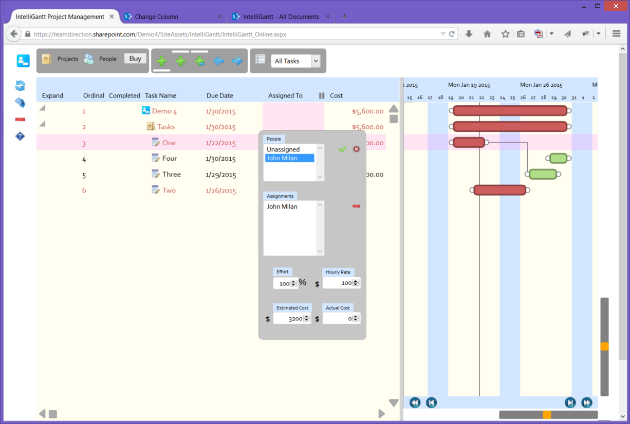
Task: Select Unassigned in the People list
Action: (x=290, y=149)
